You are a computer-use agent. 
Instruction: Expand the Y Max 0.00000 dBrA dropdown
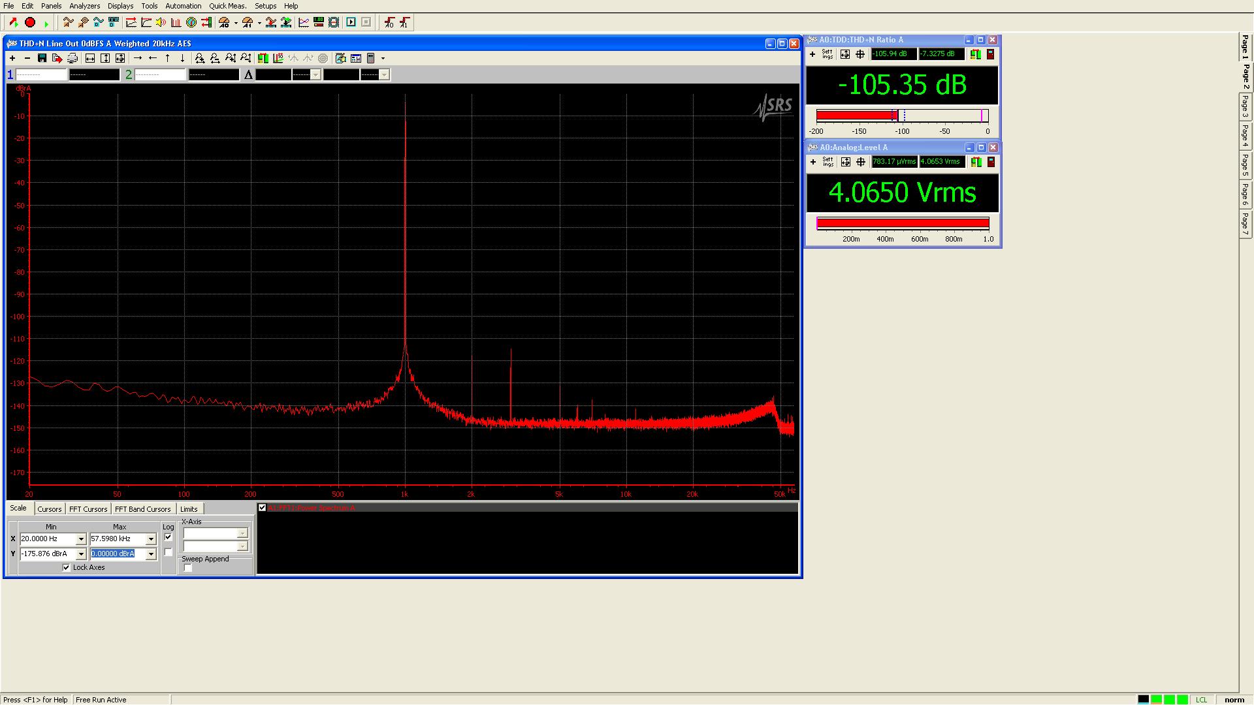151,554
